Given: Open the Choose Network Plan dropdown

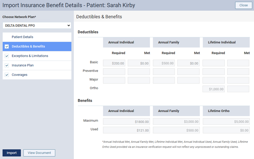Looking at the screenshot, I should pyautogui.click(x=37, y=25).
